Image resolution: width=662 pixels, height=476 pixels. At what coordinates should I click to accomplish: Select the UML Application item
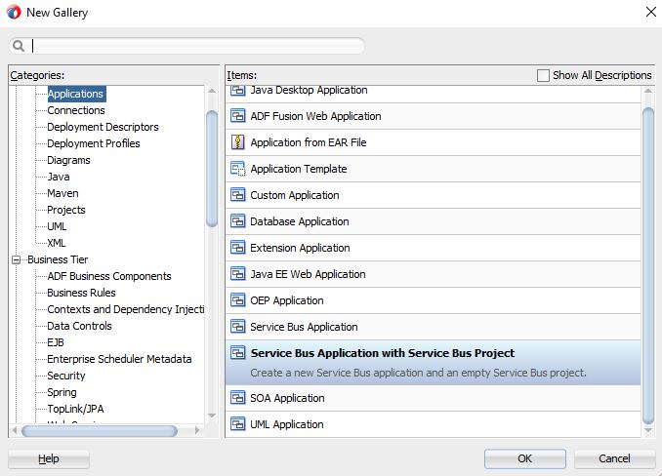click(287, 424)
